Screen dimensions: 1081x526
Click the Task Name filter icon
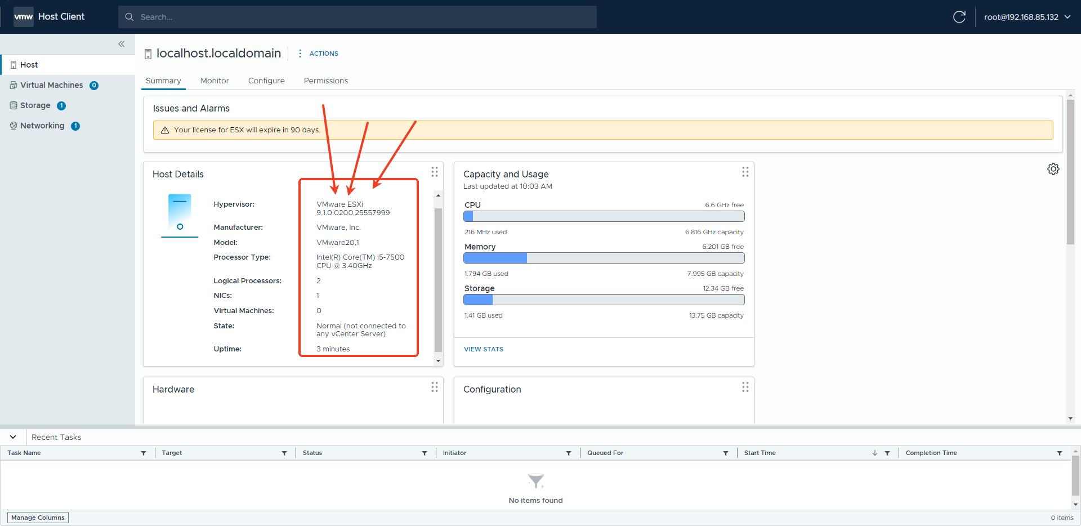point(144,453)
